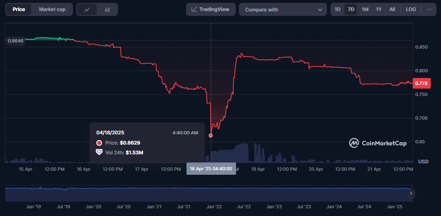Click the 16 Apr axis label
The height and width of the screenshot is (216, 441).
pyautogui.click(x=84, y=169)
